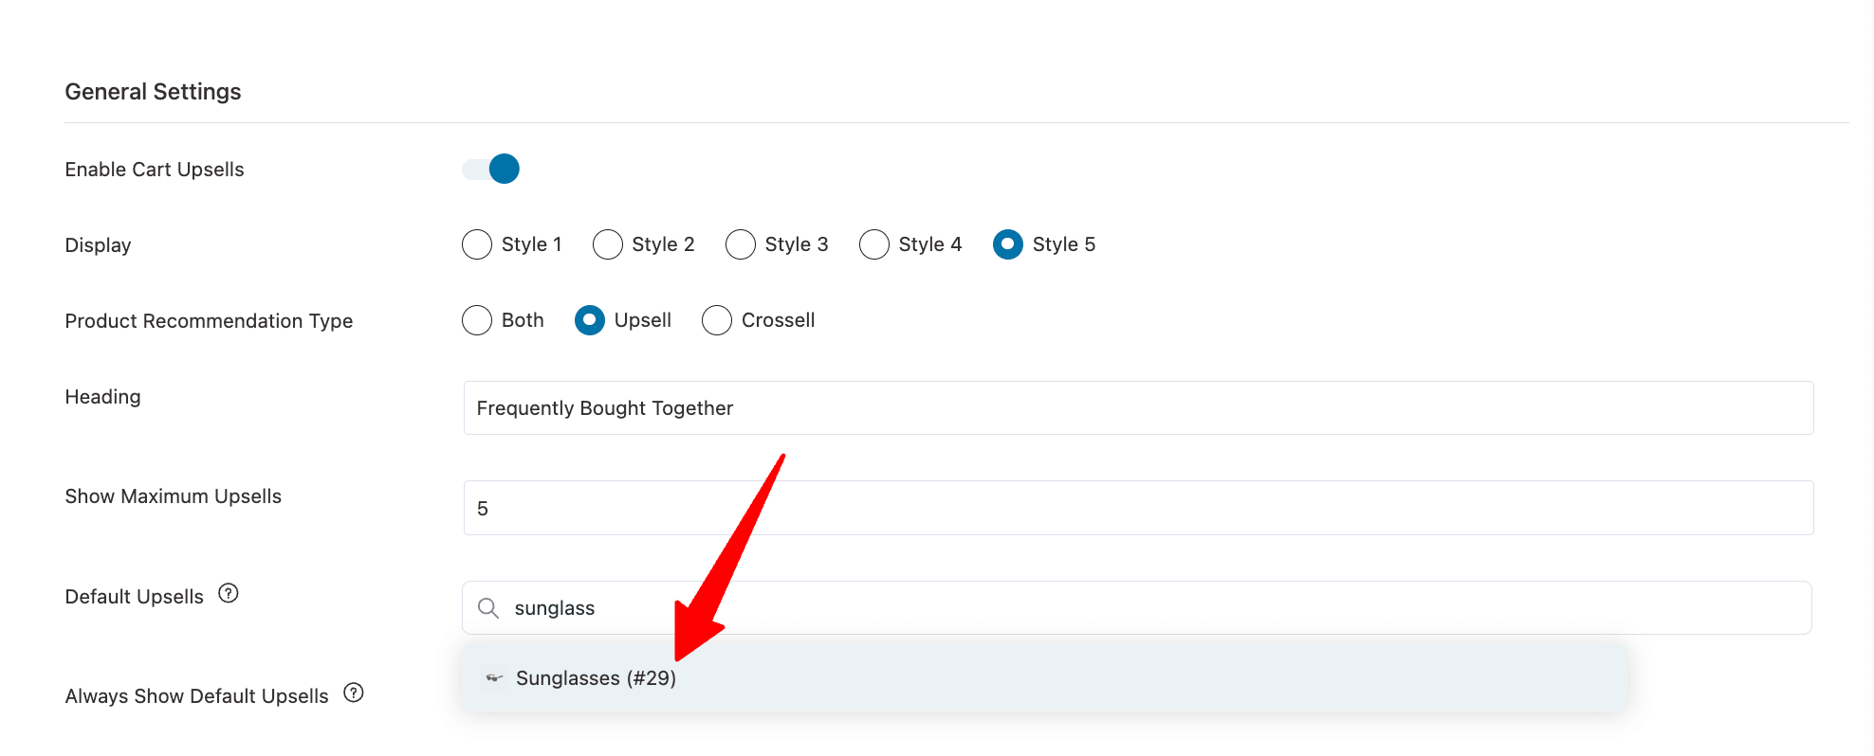
Task: Open the Default Upsells help tooltip icon
Action: [x=229, y=593]
